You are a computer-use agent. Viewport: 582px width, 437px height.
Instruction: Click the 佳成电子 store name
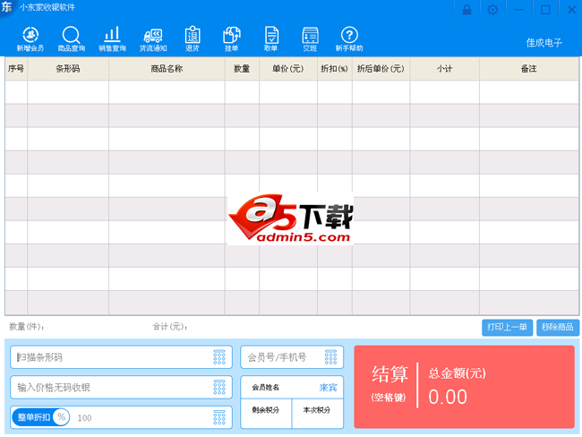pos(544,43)
